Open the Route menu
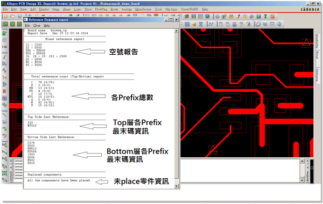Viewport: 323px width, 204px height. (x=114, y=9)
